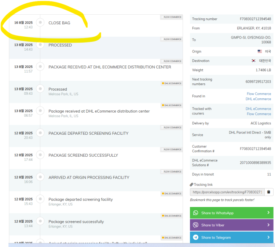Click the weight value 1.7486 LB
The width and height of the screenshot is (275, 247).
pyautogui.click(x=263, y=70)
